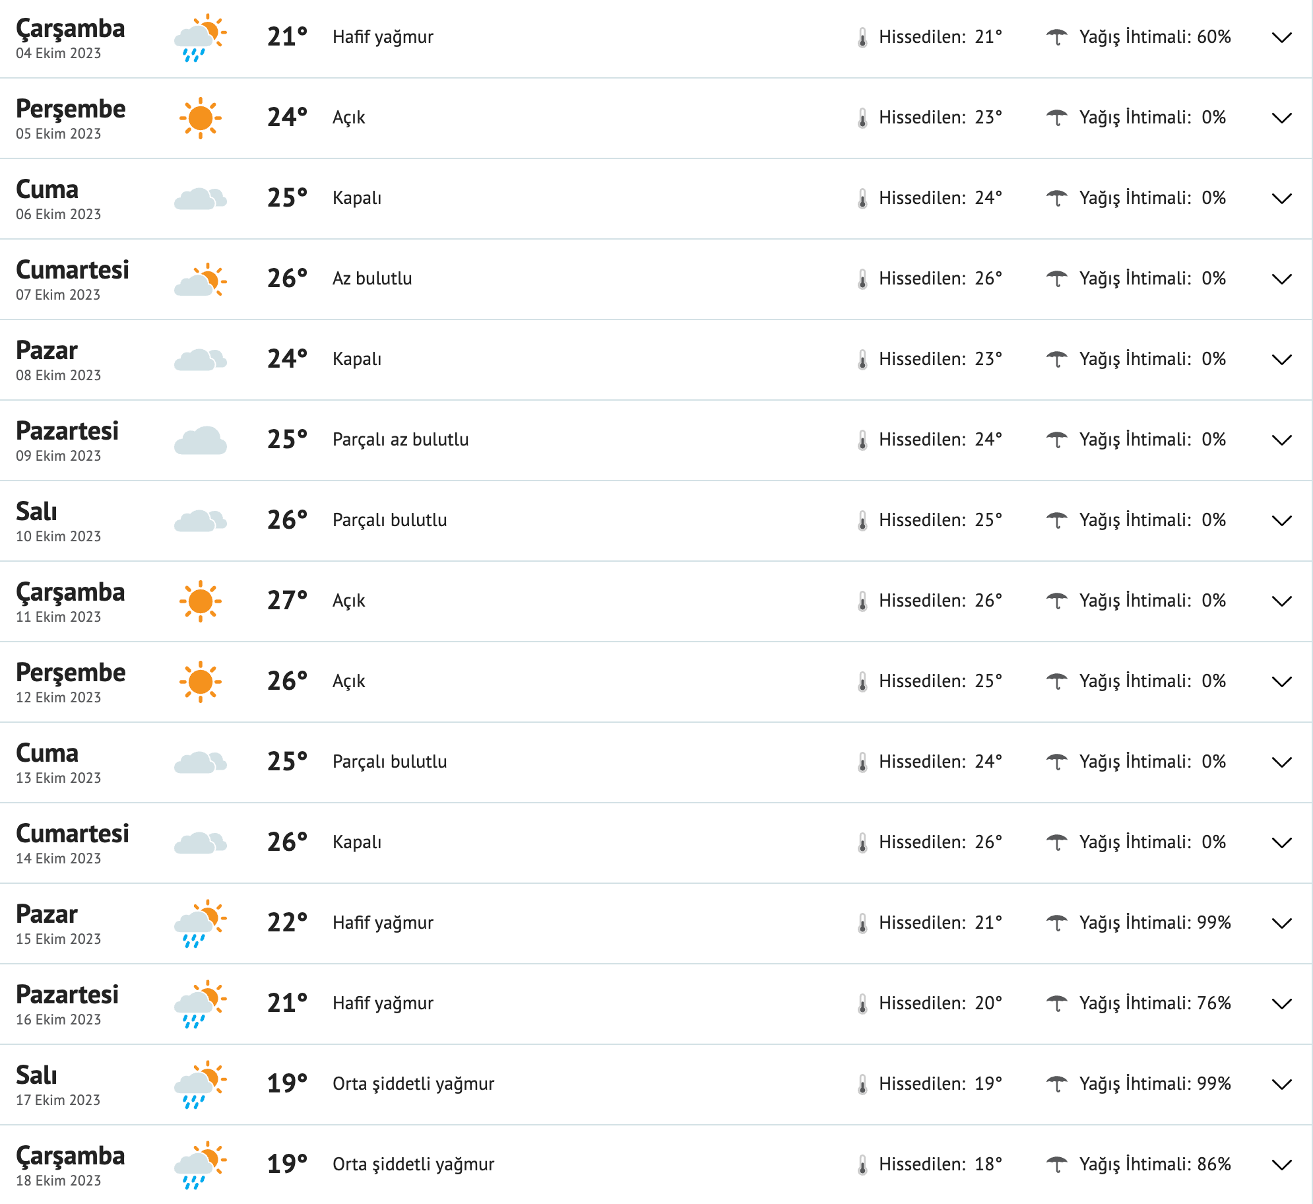Expand details for Pazar 15 Ekim
The height and width of the screenshot is (1204, 1313).
click(x=1281, y=922)
